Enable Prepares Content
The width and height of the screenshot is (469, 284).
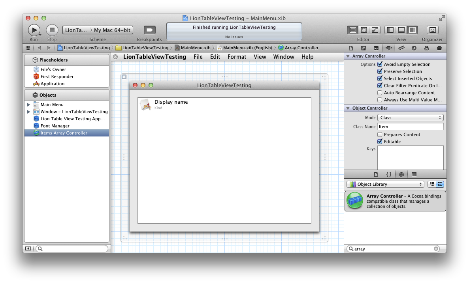380,135
